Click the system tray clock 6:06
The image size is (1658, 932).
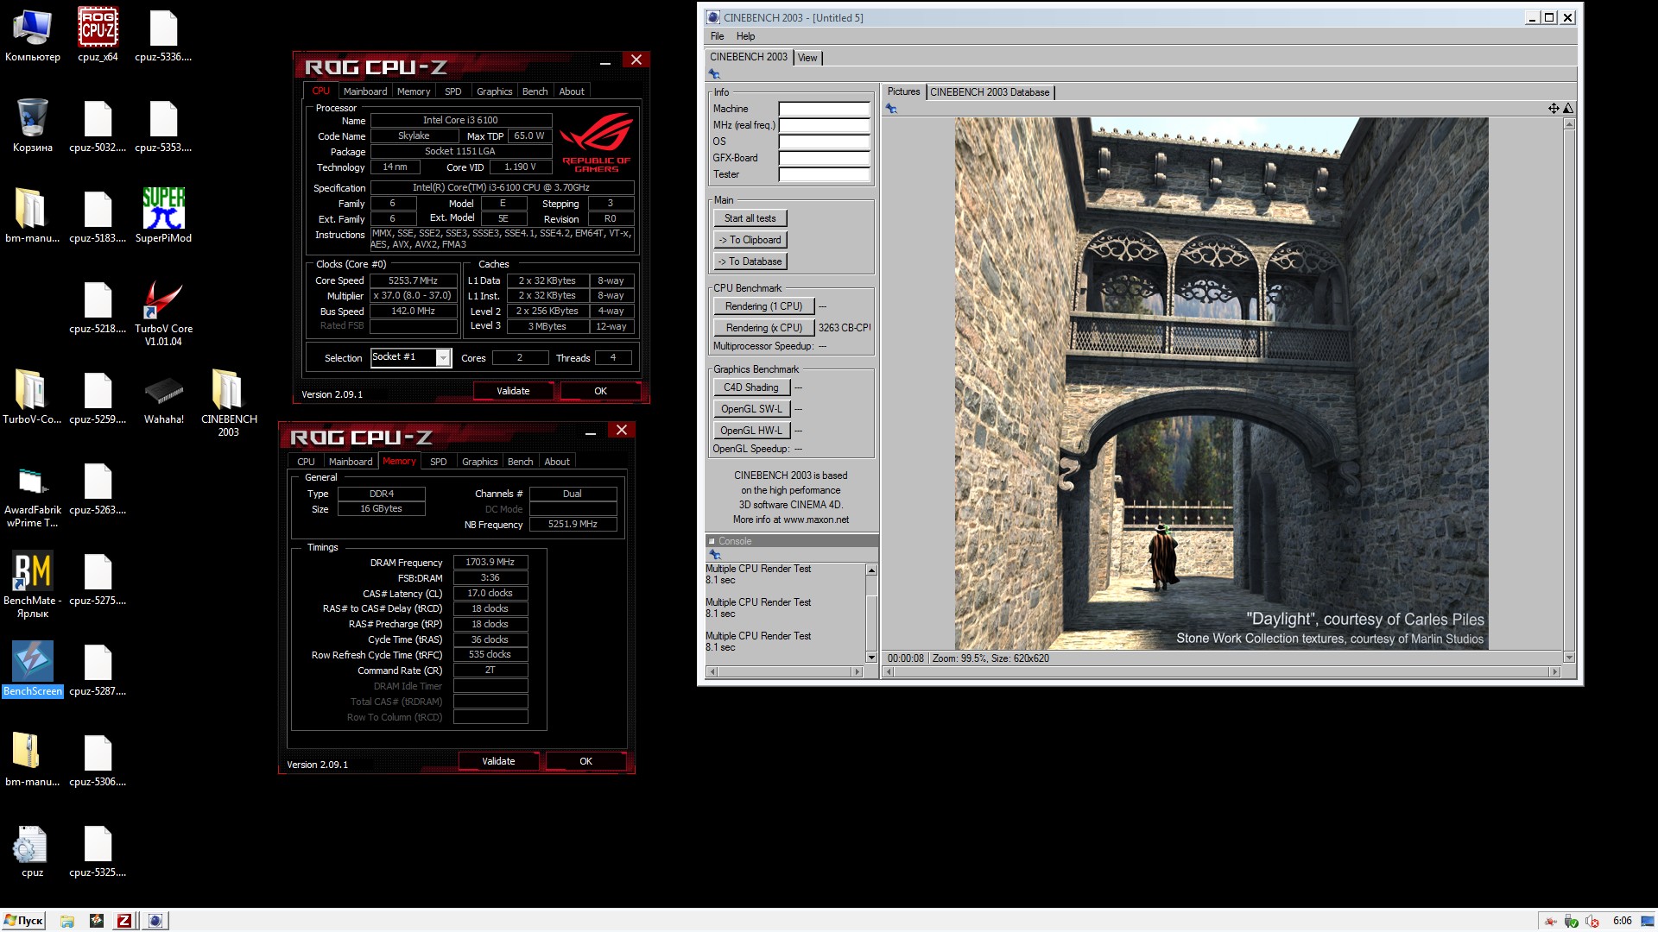click(x=1622, y=921)
